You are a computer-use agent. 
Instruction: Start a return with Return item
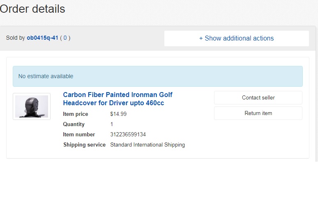click(258, 113)
